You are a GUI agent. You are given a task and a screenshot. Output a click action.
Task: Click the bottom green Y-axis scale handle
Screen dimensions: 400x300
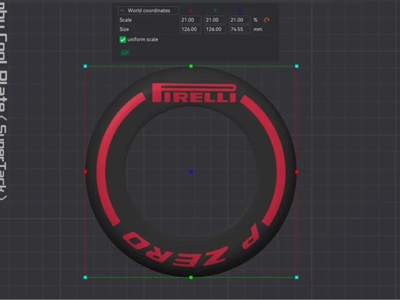point(191,277)
